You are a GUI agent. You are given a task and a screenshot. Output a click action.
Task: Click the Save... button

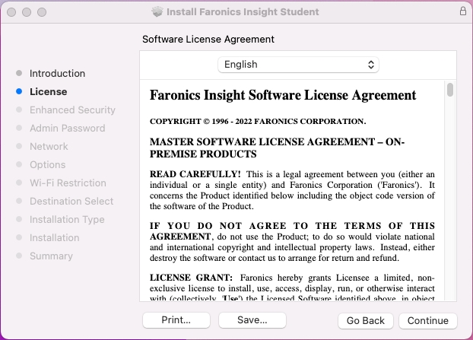[x=252, y=320]
